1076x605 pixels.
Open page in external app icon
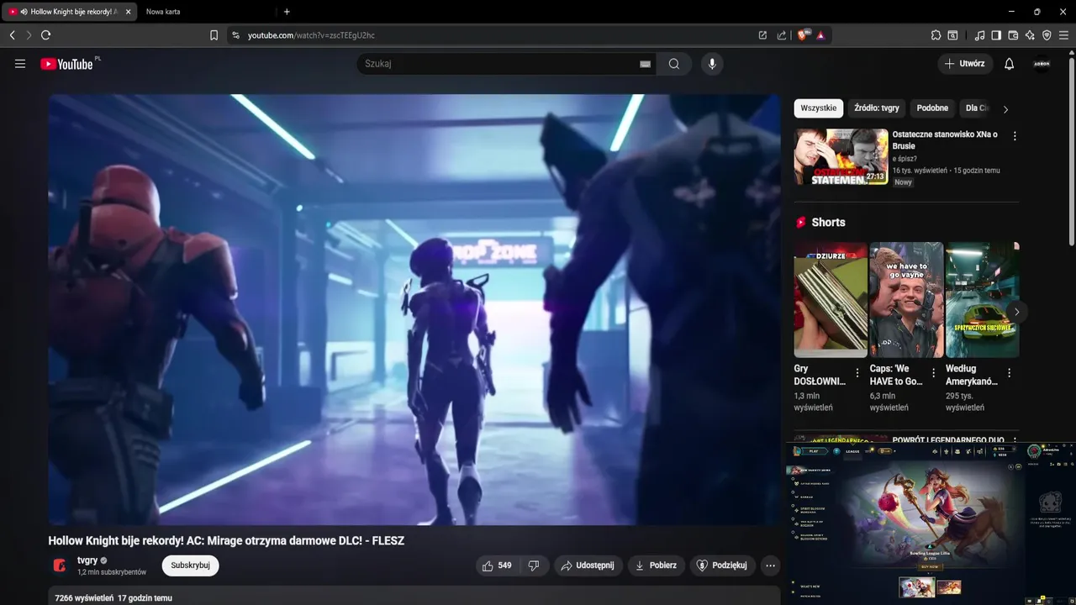762,35
